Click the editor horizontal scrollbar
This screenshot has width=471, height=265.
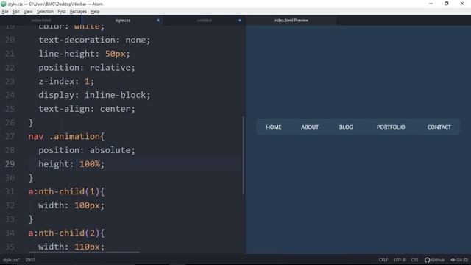tap(85, 252)
